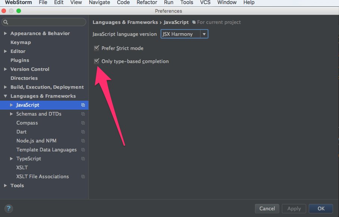Open the WebStorm application menu
This screenshot has height=217, width=339.
pos(18,3)
